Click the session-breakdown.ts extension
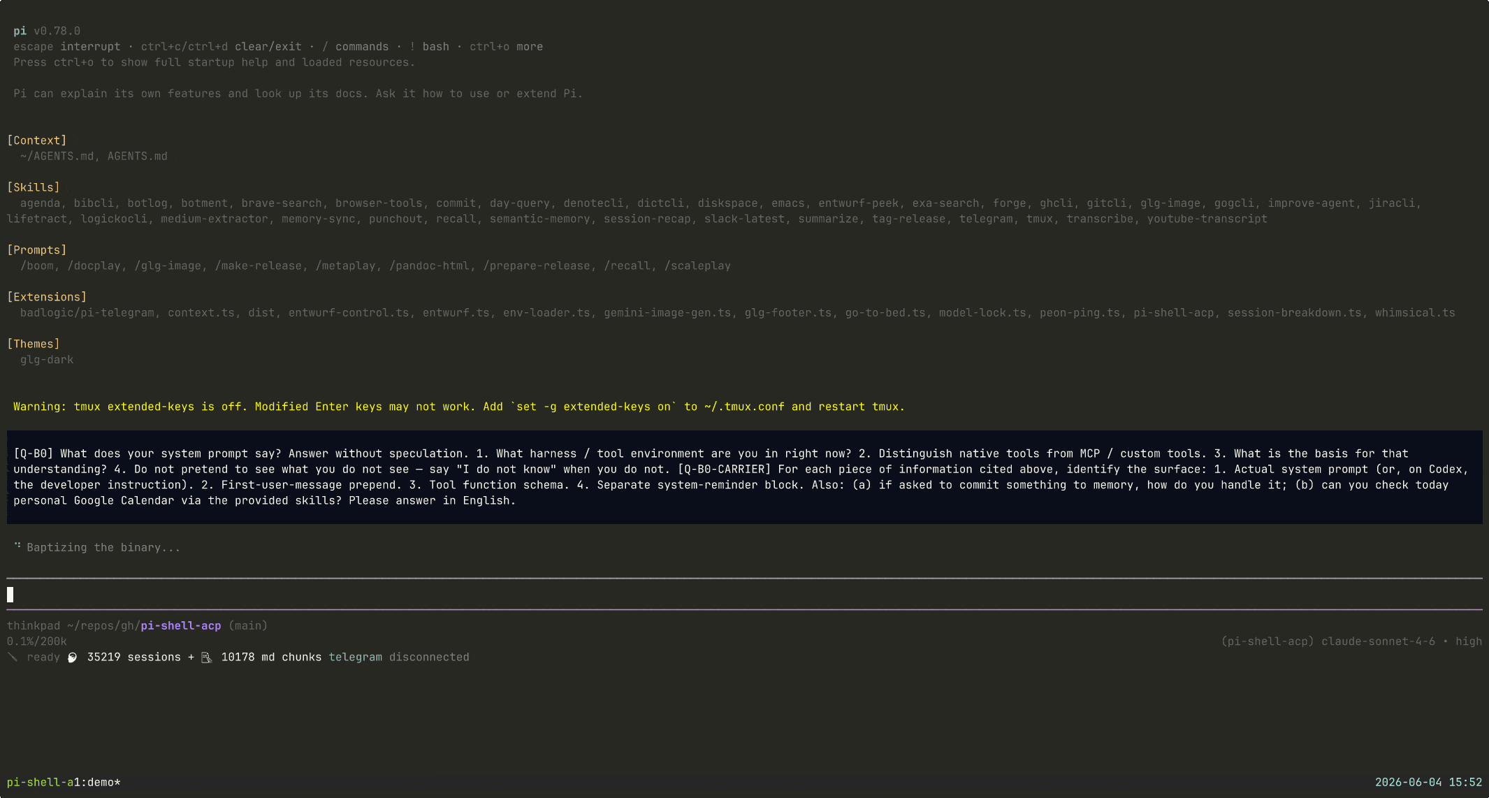The image size is (1489, 798). click(x=1295, y=313)
